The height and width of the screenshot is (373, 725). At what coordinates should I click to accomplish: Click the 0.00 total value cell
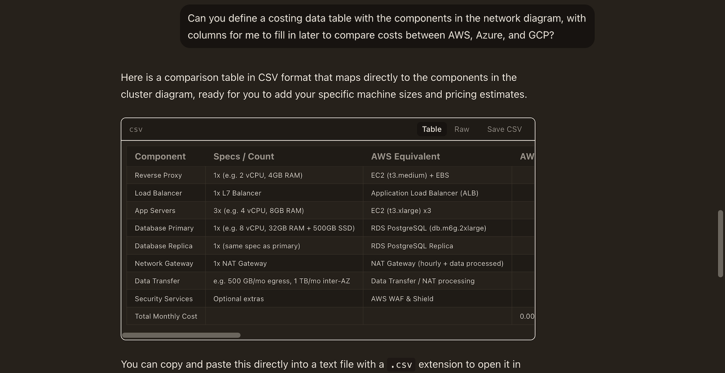point(524,316)
